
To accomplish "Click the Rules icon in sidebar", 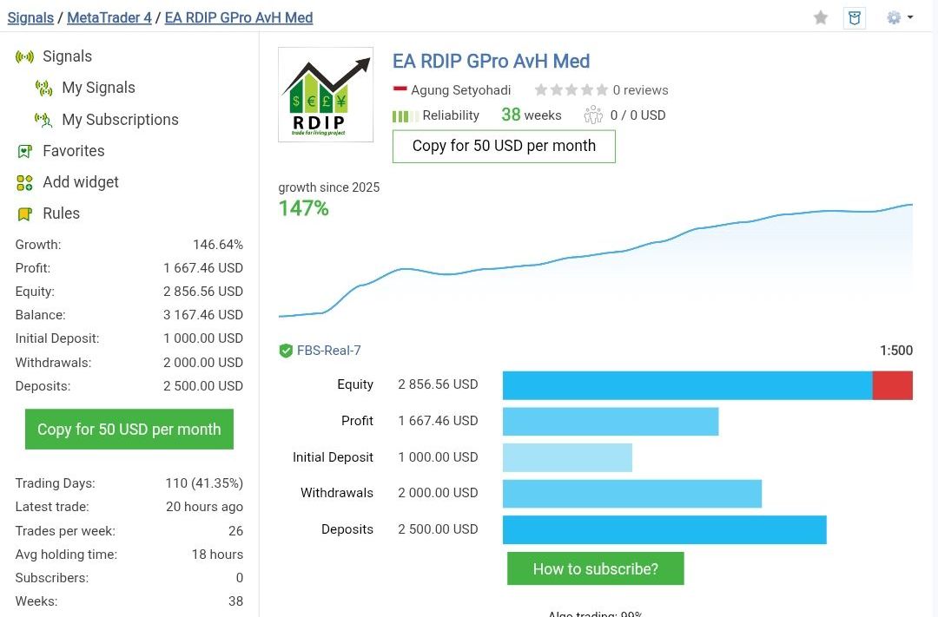I will coord(24,213).
